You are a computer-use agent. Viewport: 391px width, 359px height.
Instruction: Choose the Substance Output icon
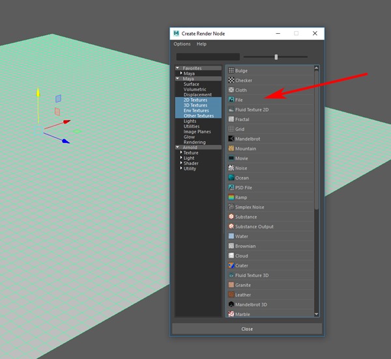click(x=231, y=226)
